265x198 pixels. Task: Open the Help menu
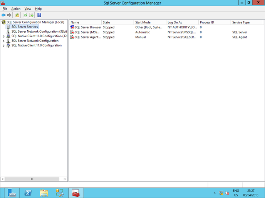pyautogui.click(x=39, y=9)
